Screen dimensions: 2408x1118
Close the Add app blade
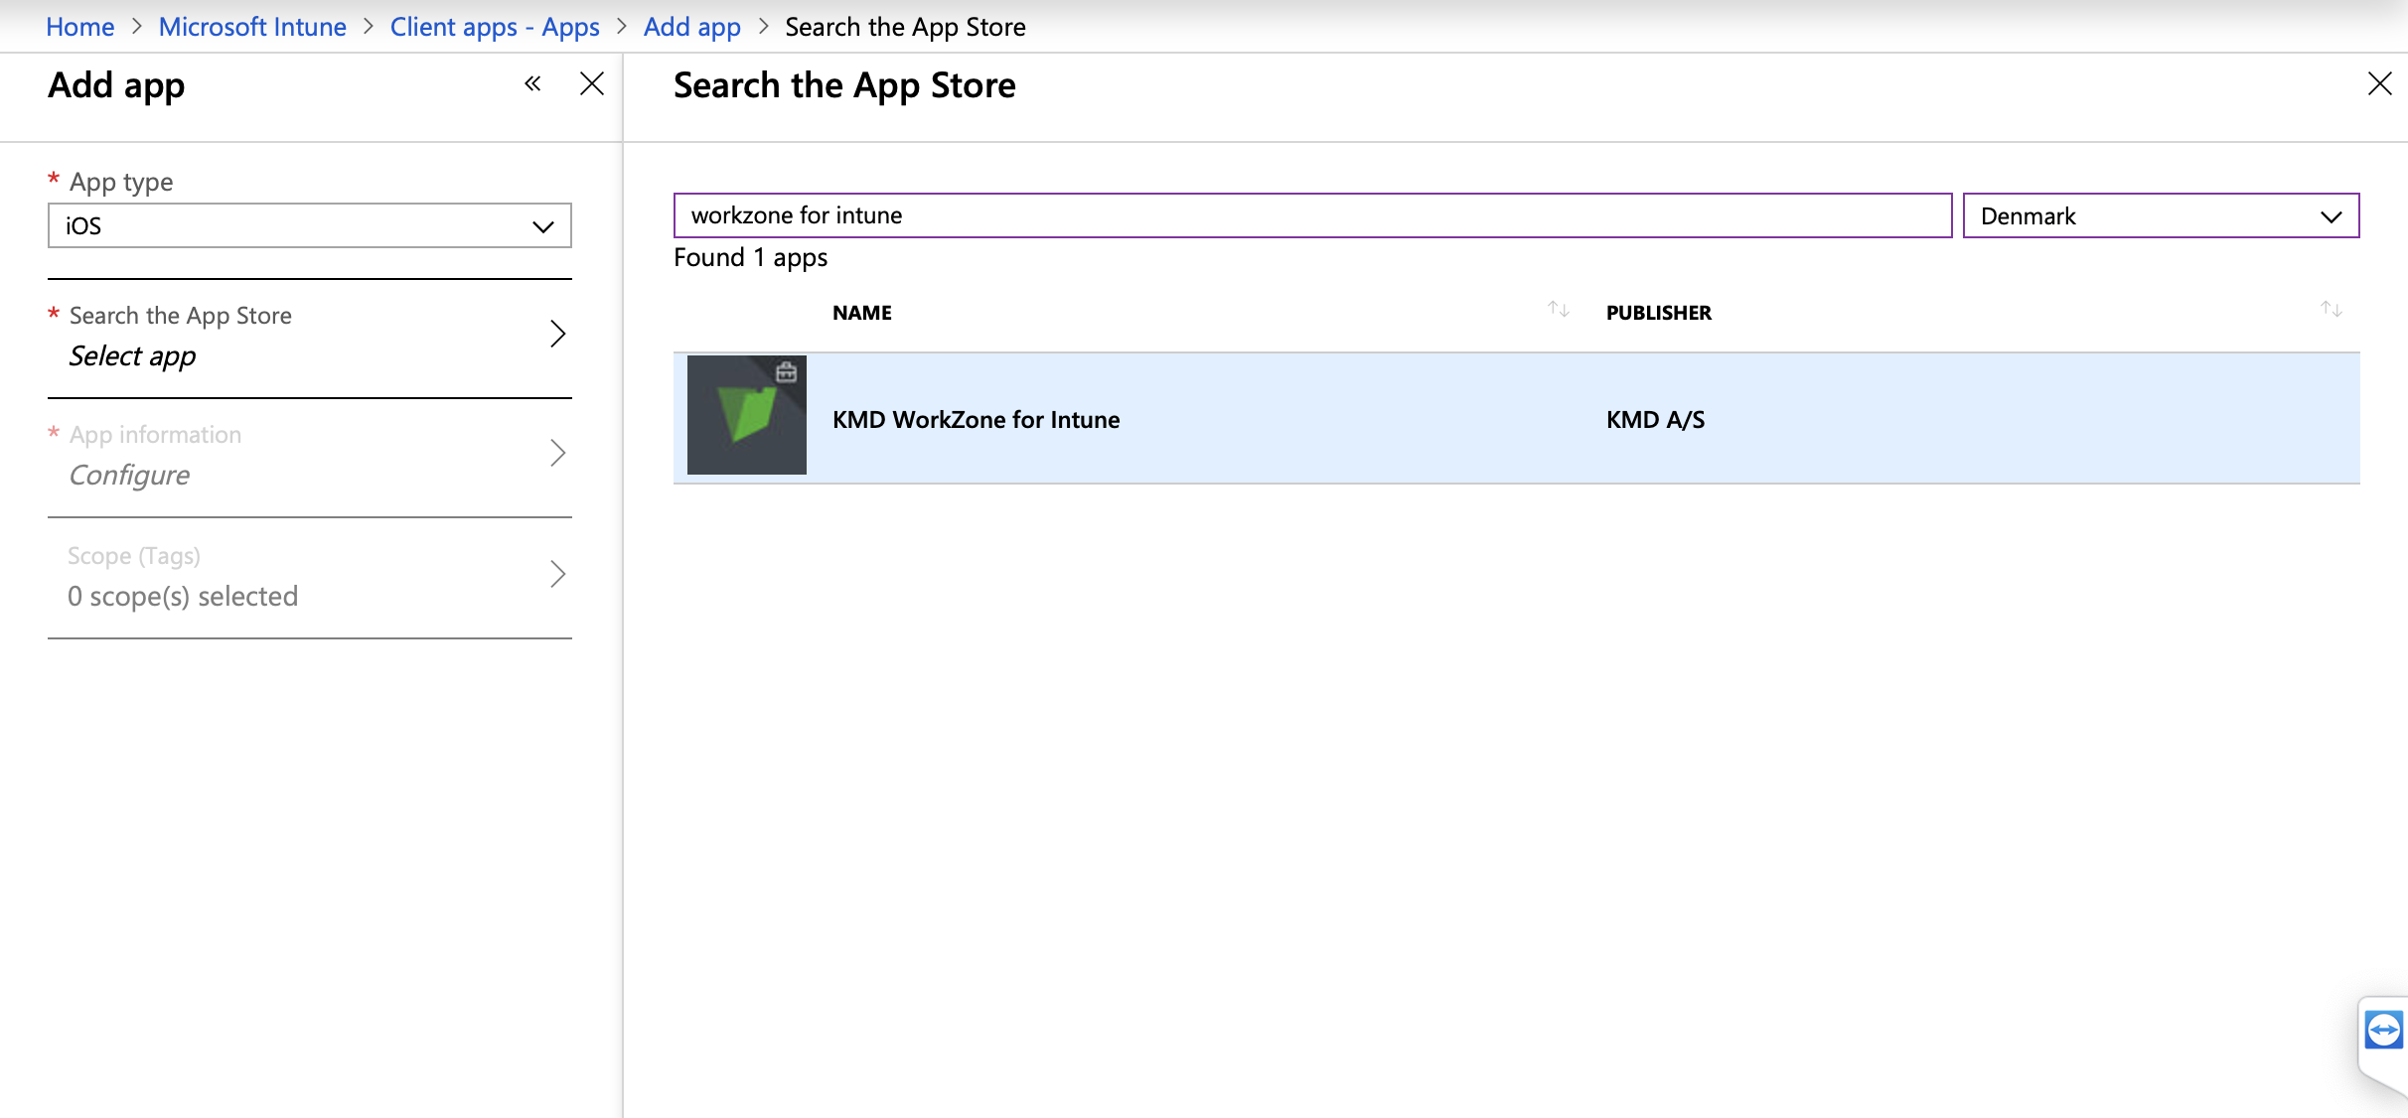pyautogui.click(x=592, y=84)
